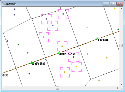Select yellow point in bracket above 祖師ヶ谷大蔵
Image resolution: width=125 pixels, height=92 pixels.
tap(62, 46)
